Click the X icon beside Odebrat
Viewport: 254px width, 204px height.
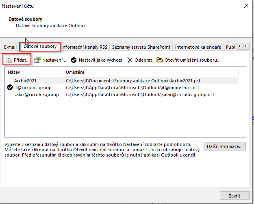[130, 60]
